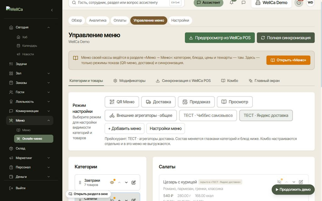Expand the Зал sidebar section
This screenshot has height=201, width=322.
tap(48, 73)
